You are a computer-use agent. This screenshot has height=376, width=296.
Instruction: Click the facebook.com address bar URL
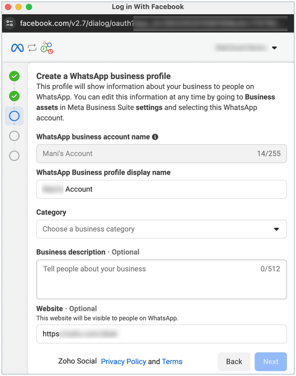(x=77, y=23)
